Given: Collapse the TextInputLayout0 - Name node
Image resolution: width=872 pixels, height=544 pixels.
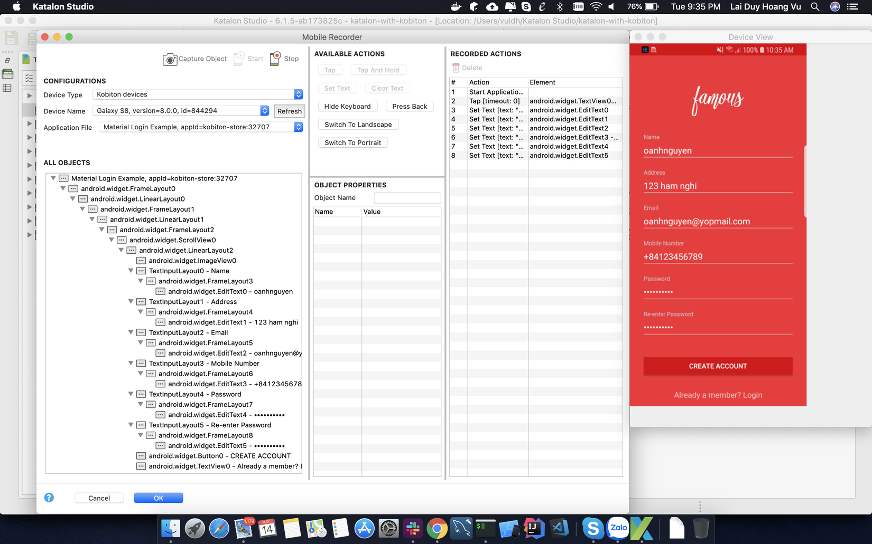Looking at the screenshot, I should 131,271.
